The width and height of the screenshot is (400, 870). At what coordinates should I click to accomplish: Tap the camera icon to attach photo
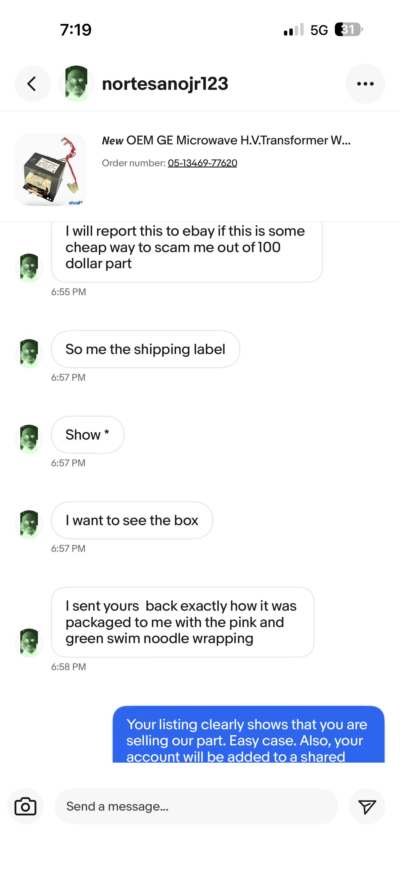pyautogui.click(x=25, y=806)
